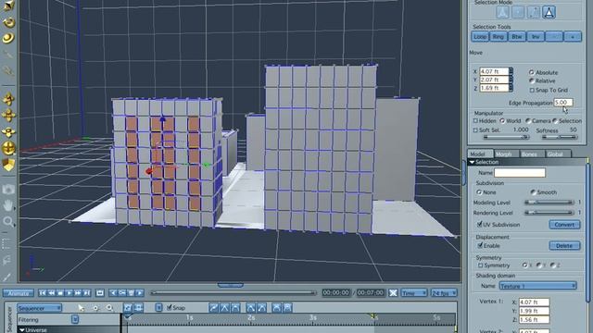Click the X move value stepper

511,71
